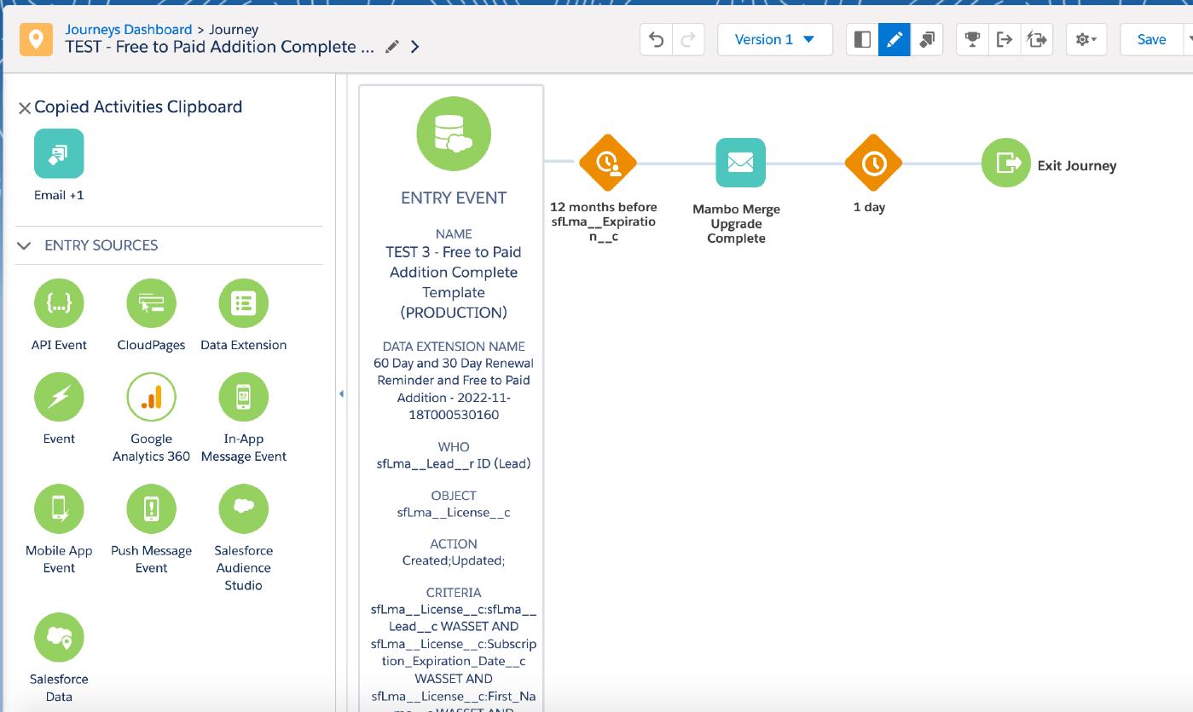This screenshot has height=712, width=1193.
Task: Collapse the ENTRY SOURCES section
Action: 23,244
